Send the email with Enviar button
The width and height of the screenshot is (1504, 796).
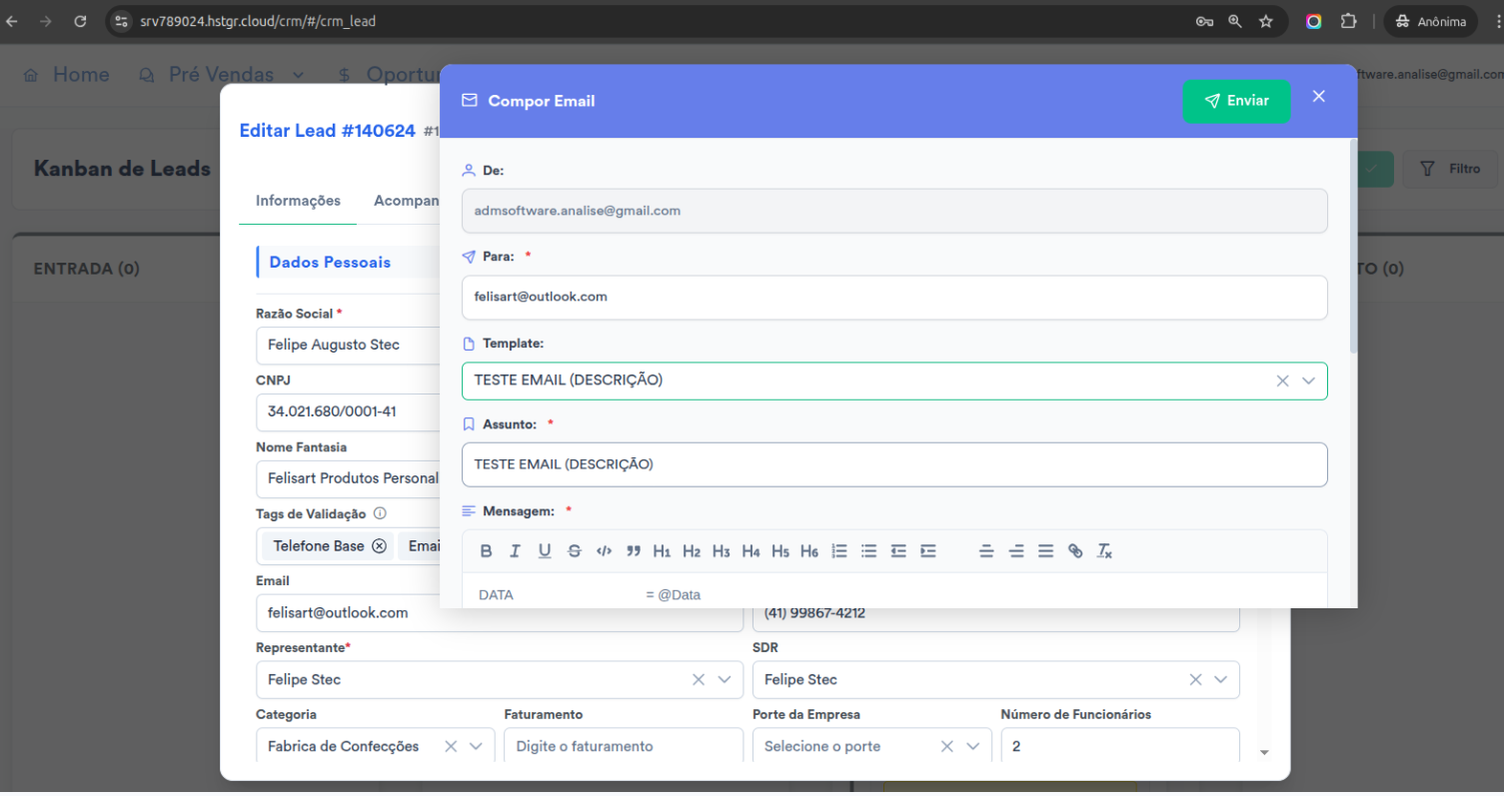[x=1236, y=101]
